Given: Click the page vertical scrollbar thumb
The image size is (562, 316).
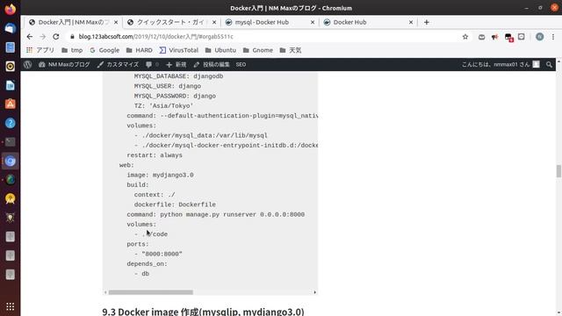Looking at the screenshot, I should pyautogui.click(x=558, y=171).
